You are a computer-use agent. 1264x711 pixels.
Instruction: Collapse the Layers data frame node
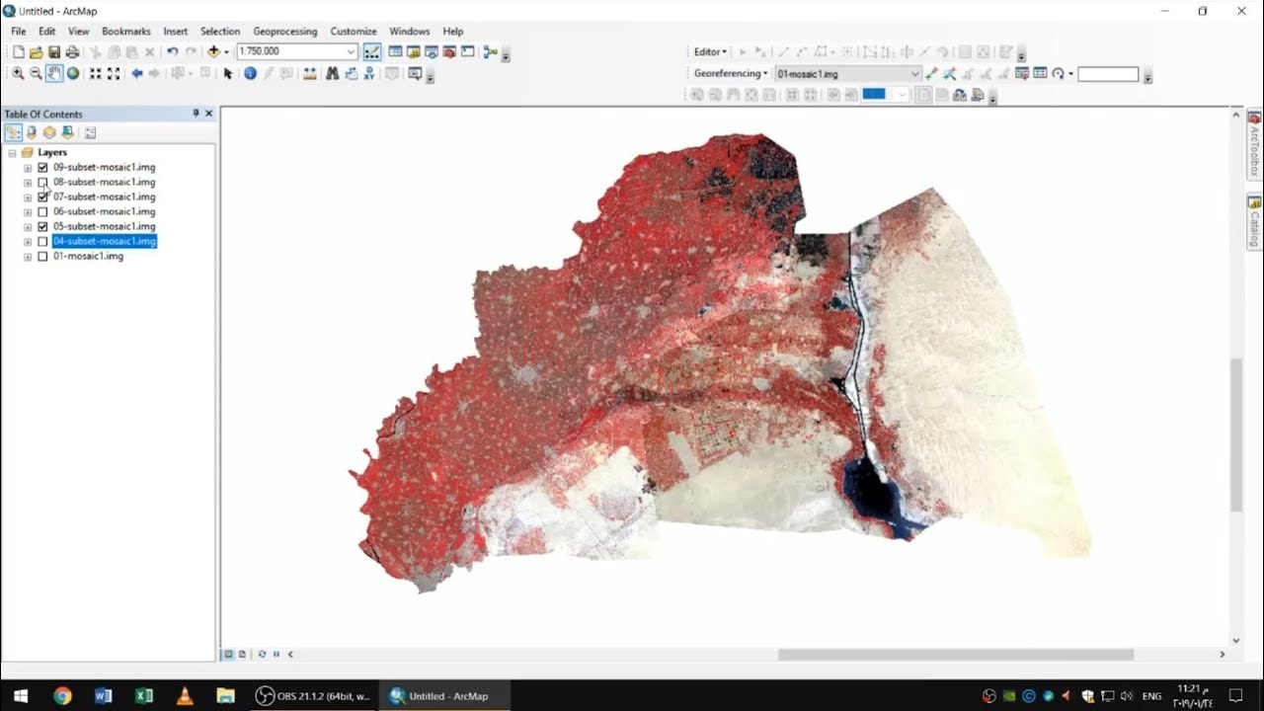click(x=12, y=153)
